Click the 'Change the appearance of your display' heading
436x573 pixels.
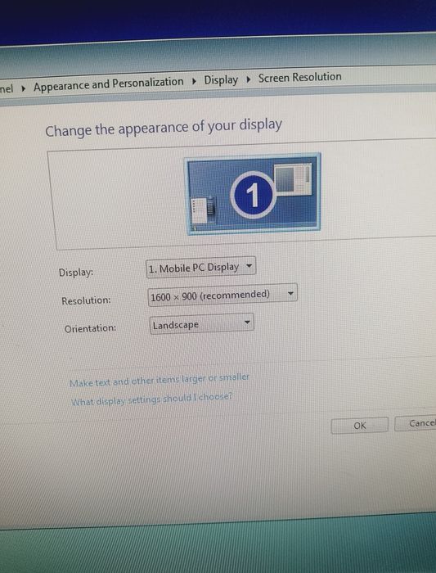click(164, 128)
